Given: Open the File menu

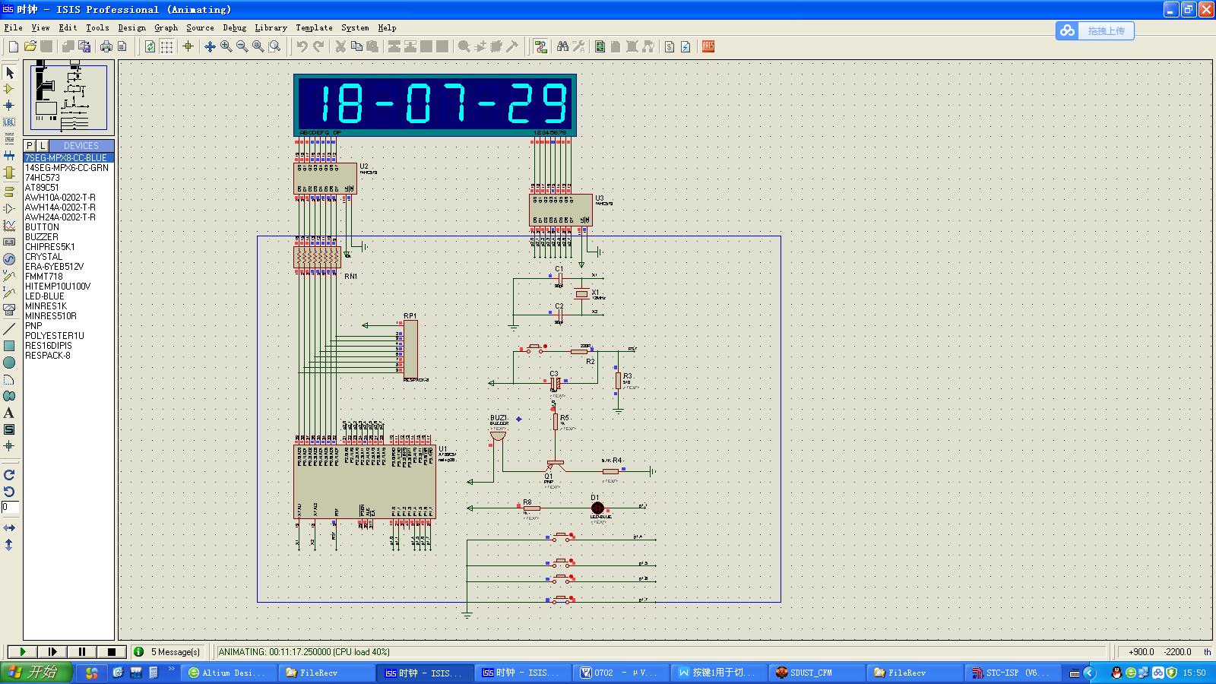Looking at the screenshot, I should coord(13,27).
